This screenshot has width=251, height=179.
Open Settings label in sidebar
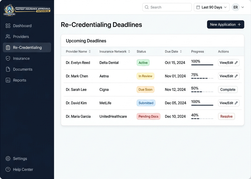20,158
